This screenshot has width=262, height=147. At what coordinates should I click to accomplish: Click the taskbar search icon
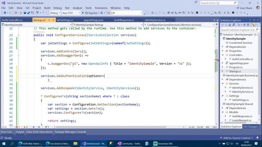(12, 143)
